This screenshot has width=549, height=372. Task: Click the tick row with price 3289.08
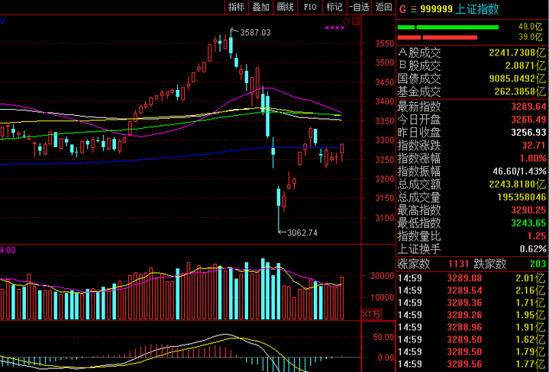click(x=473, y=278)
